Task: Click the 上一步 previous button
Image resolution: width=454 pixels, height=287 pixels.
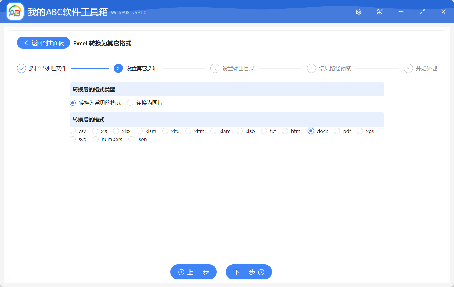Action: [x=193, y=272]
